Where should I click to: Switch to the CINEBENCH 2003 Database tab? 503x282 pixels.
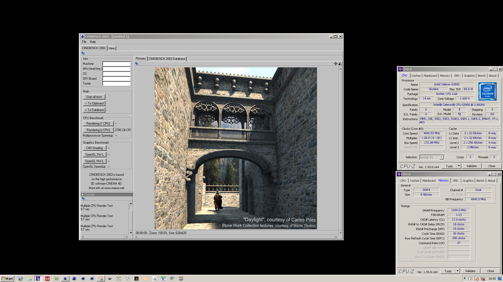[x=167, y=59]
